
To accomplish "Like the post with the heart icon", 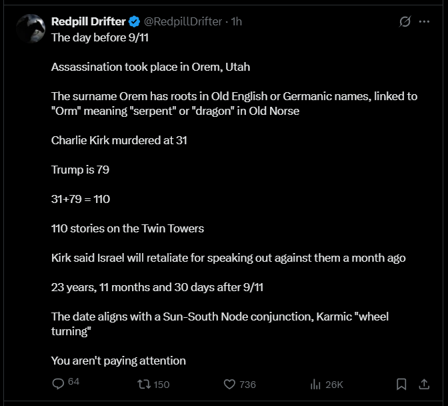I will coord(229,384).
